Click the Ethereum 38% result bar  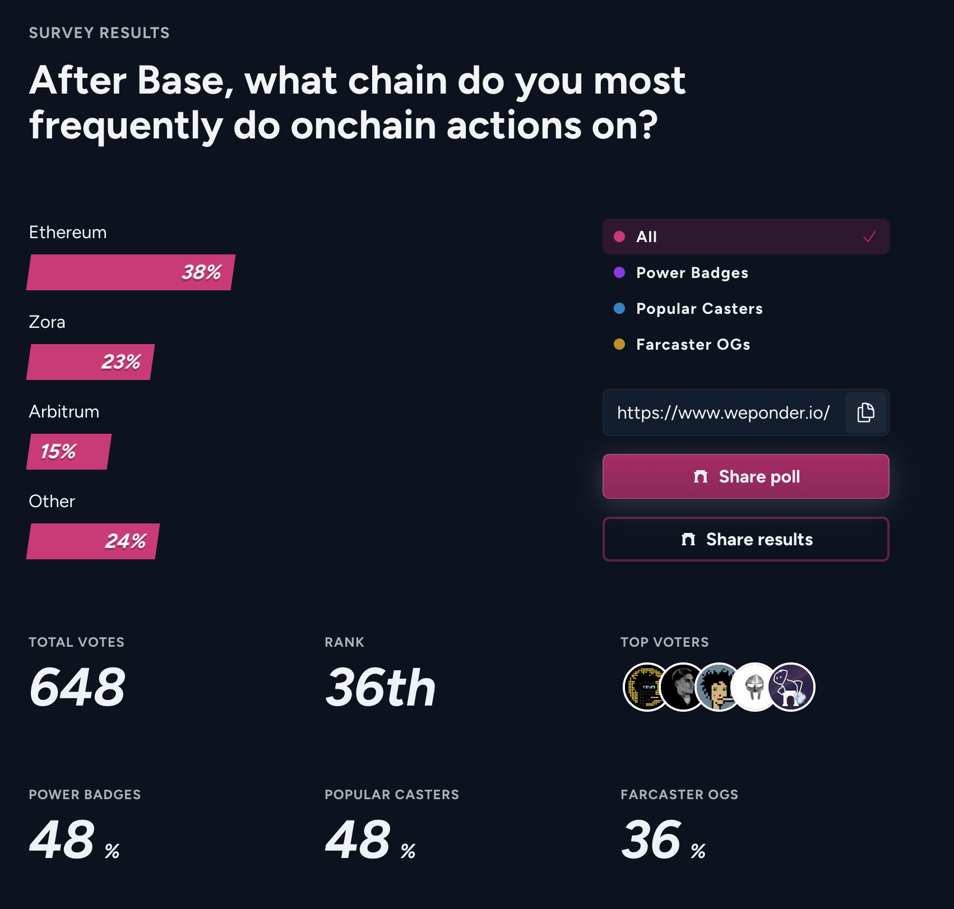click(x=131, y=272)
